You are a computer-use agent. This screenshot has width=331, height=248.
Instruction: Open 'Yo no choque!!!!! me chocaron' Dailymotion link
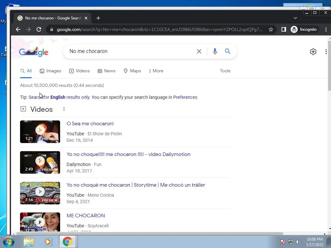click(x=128, y=154)
